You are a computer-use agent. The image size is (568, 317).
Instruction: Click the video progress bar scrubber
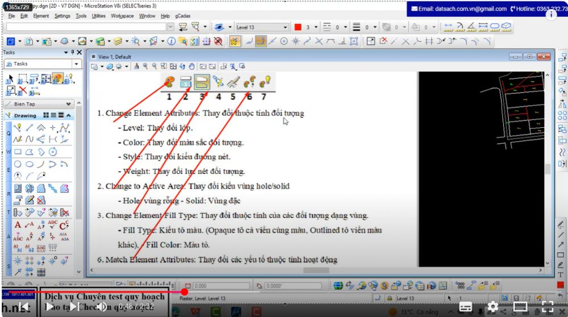click(184, 291)
